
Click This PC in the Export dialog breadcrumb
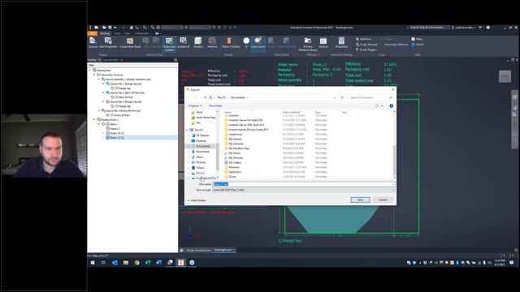coord(222,97)
